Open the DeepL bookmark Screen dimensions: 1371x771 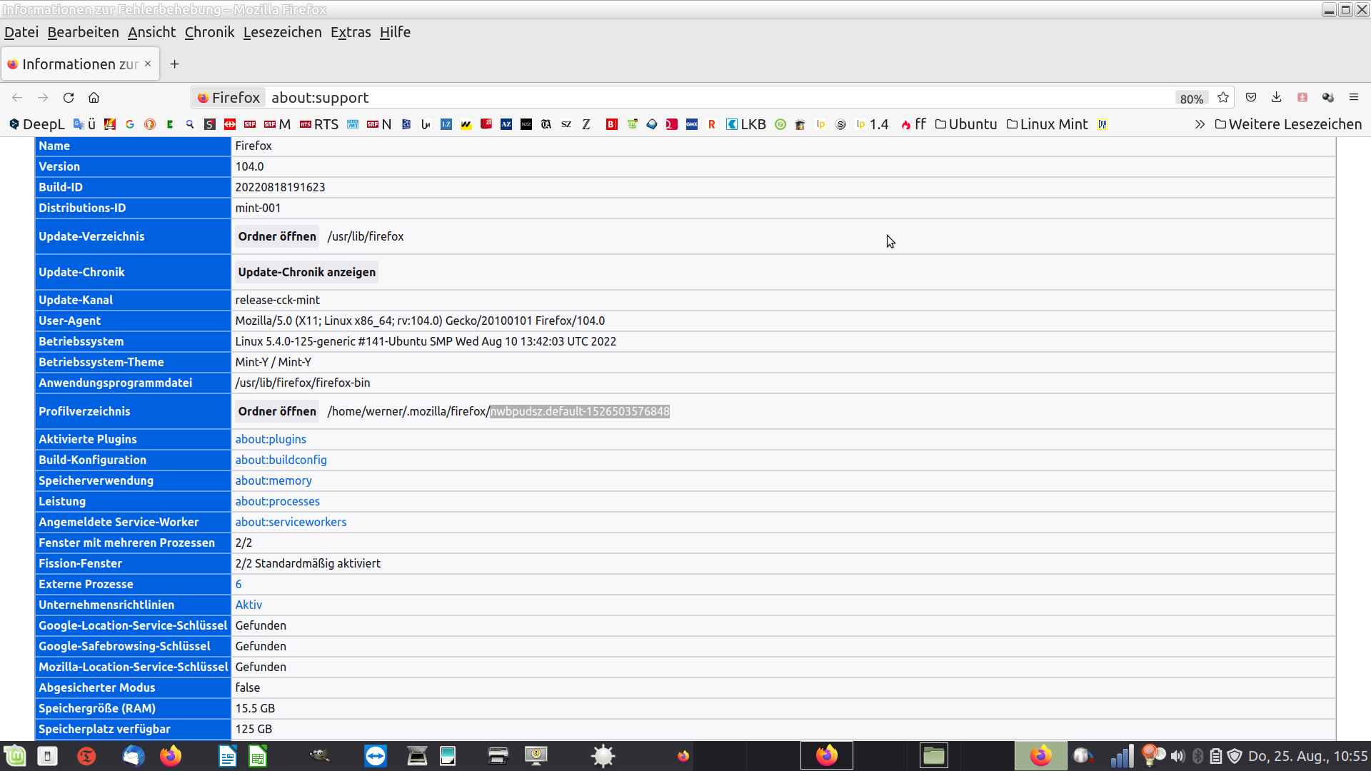37,124
